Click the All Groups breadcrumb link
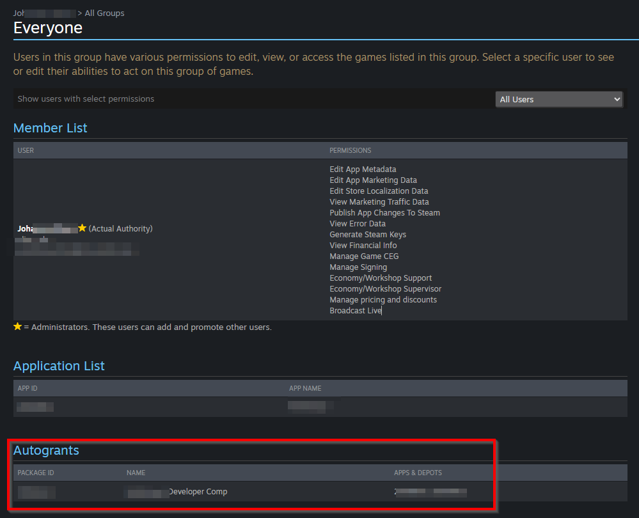Image resolution: width=639 pixels, height=518 pixels. (x=105, y=13)
